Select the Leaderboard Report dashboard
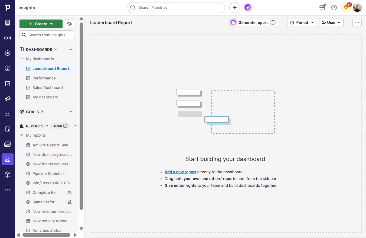This screenshot has width=366, height=238. click(x=47, y=69)
